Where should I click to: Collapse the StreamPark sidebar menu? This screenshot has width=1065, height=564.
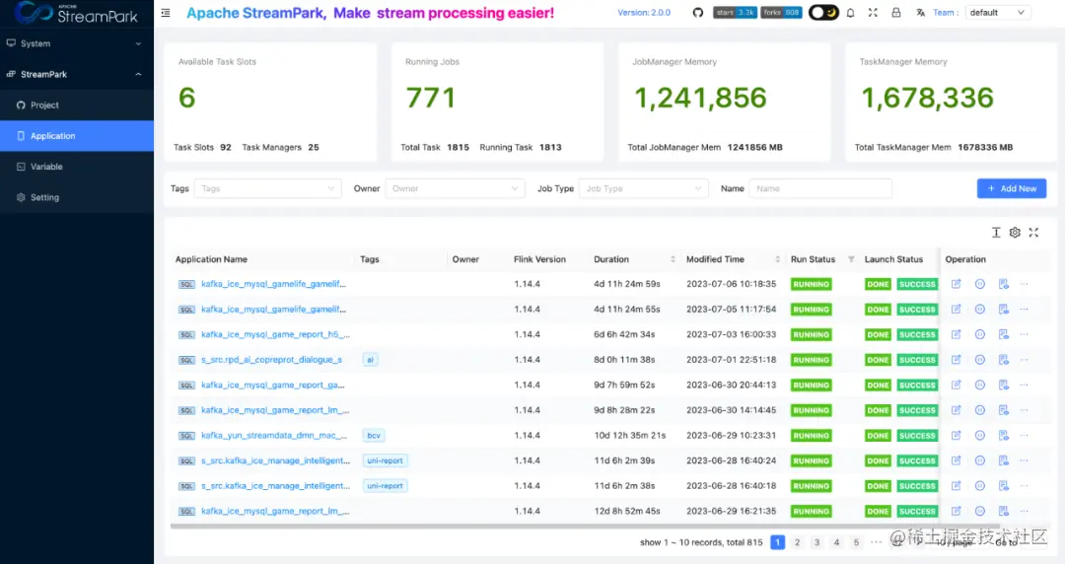tap(77, 74)
